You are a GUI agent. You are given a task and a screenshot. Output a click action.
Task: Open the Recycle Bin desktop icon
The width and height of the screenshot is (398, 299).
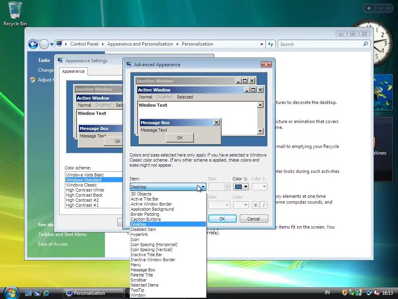15,14
